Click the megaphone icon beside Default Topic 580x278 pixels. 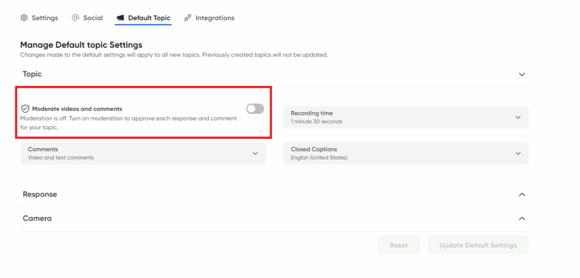pyautogui.click(x=121, y=18)
